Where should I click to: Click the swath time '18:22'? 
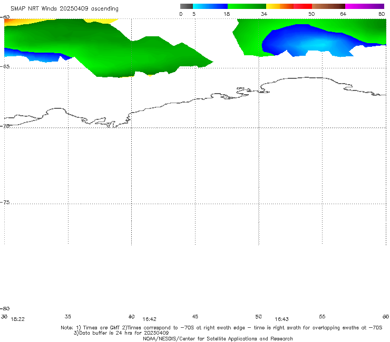pos(18,319)
